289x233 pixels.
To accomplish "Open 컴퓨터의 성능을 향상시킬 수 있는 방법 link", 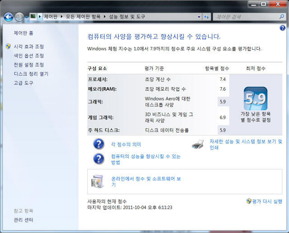I will pyautogui.click(x=146, y=159).
